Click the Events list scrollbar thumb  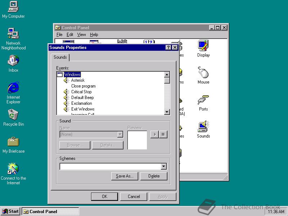tap(167, 80)
